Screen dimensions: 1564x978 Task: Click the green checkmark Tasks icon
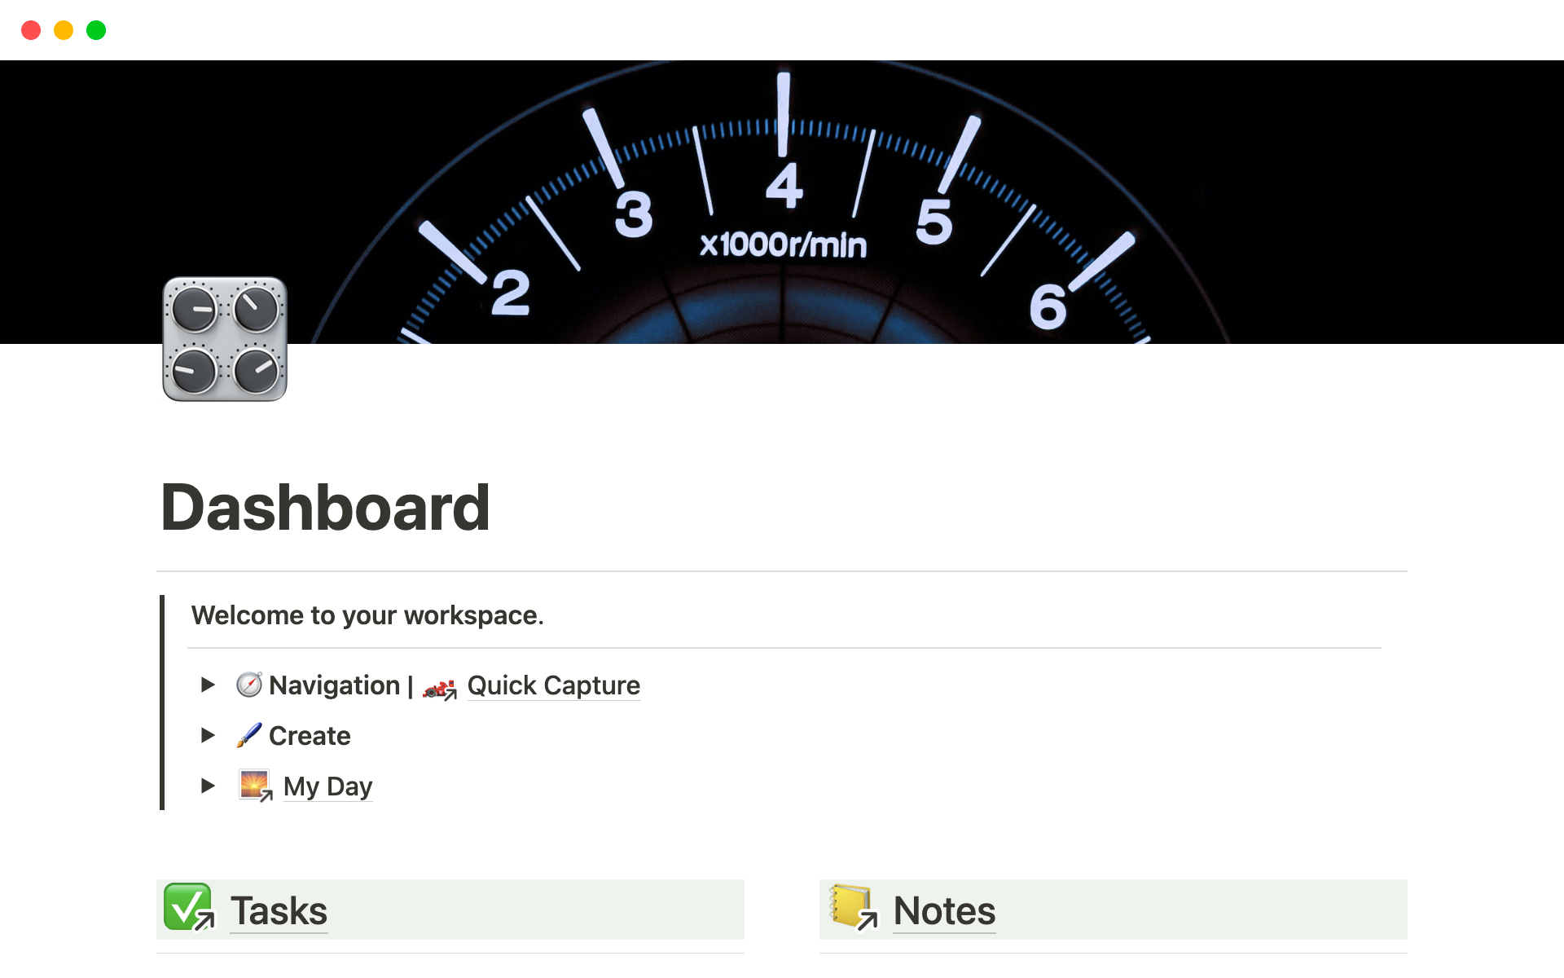[x=188, y=907]
